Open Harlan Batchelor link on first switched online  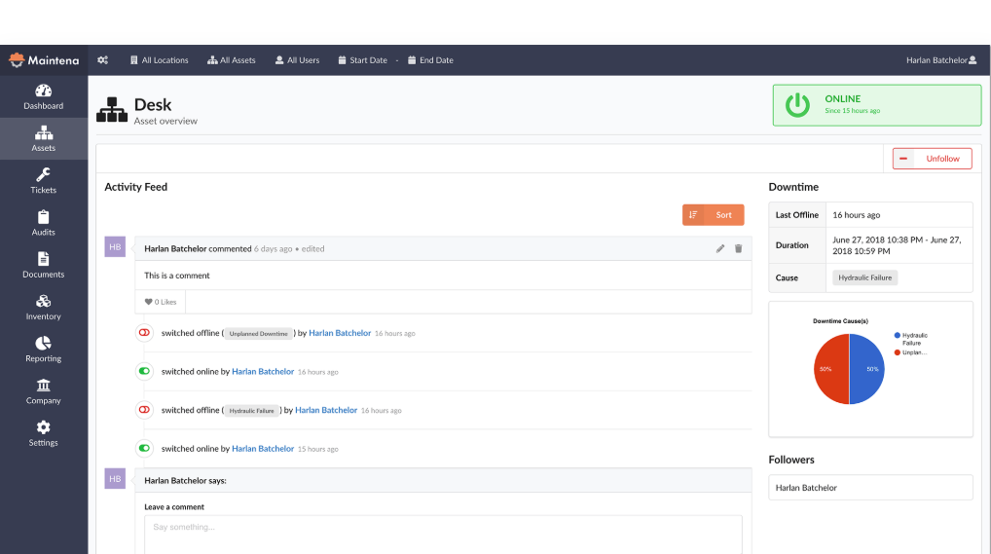(x=263, y=371)
